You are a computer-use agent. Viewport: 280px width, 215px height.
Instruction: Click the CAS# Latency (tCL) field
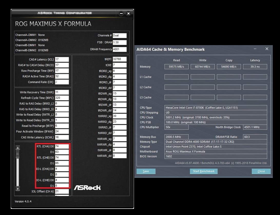(62, 59)
